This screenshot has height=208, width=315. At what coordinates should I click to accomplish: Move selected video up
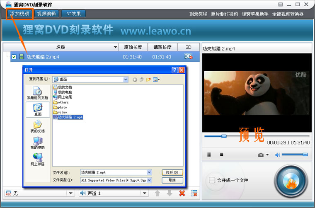coord(157,193)
